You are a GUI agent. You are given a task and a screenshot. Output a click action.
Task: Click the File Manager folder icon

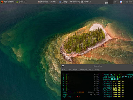coord(39,2)
